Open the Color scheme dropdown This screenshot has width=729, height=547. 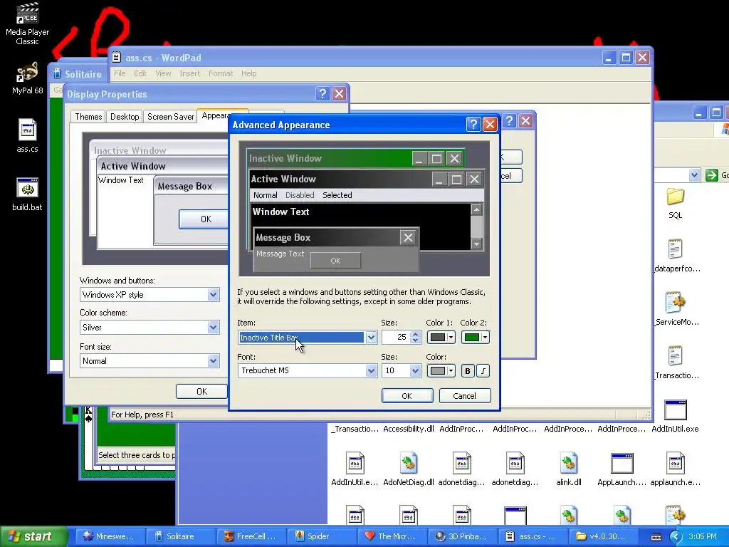pos(213,328)
